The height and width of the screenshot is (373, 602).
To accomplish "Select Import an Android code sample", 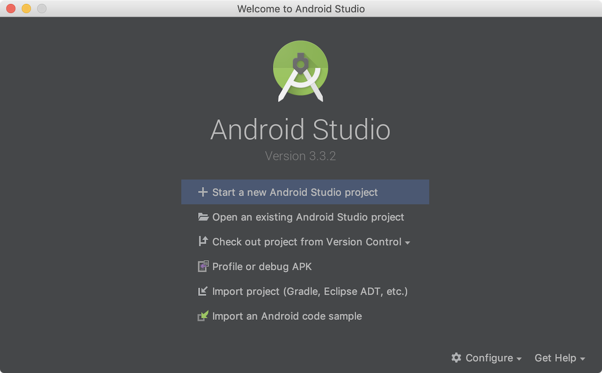I will (286, 316).
